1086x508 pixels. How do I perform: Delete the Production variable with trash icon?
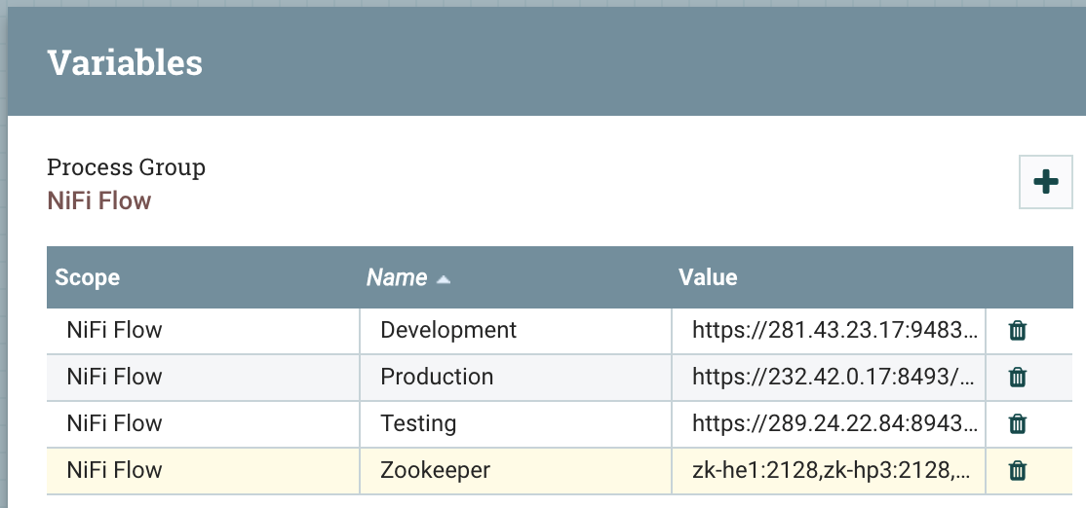1017,377
